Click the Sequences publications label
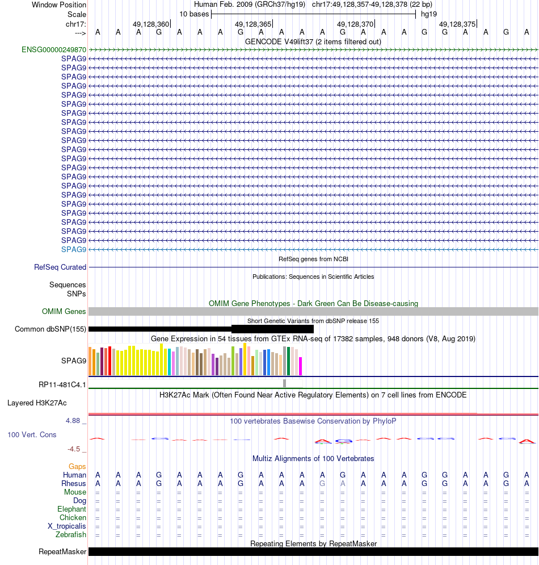This screenshot has width=539, height=565. click(x=68, y=284)
